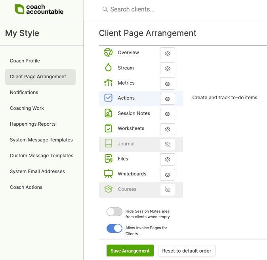
Task: Click the Files document icon
Action: [x=108, y=159]
